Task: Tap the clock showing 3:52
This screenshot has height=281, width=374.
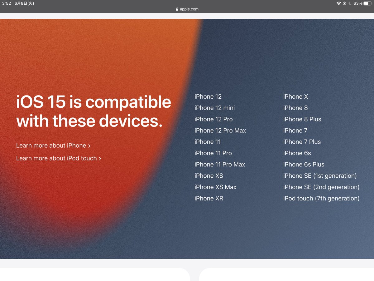Action: click(x=7, y=3)
